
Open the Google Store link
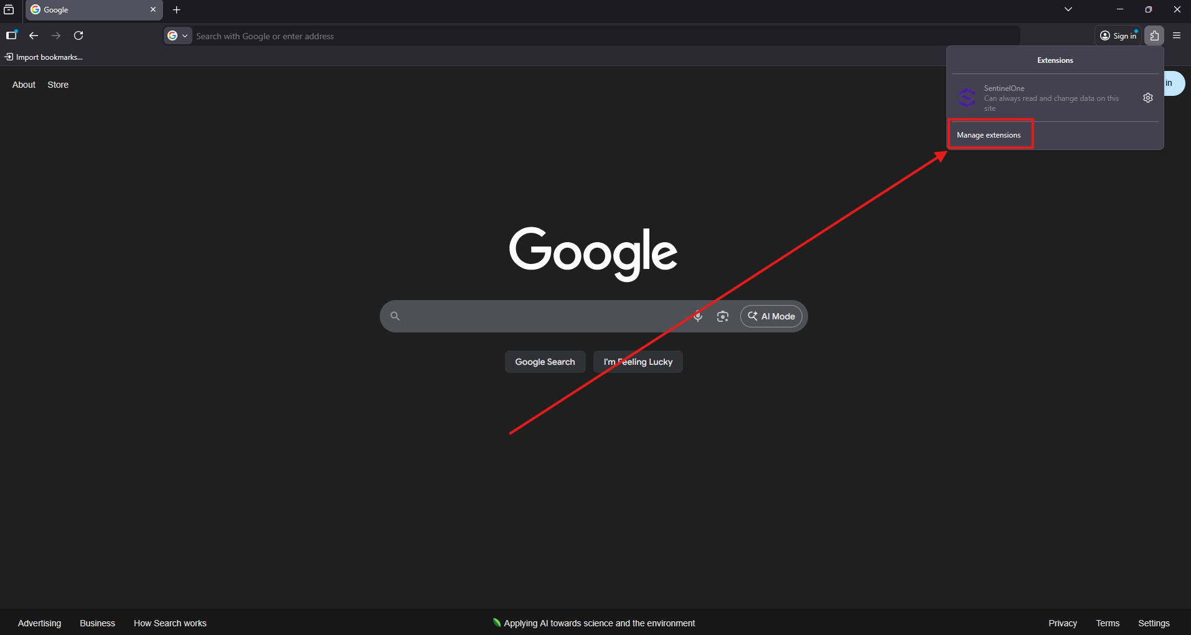pos(58,85)
